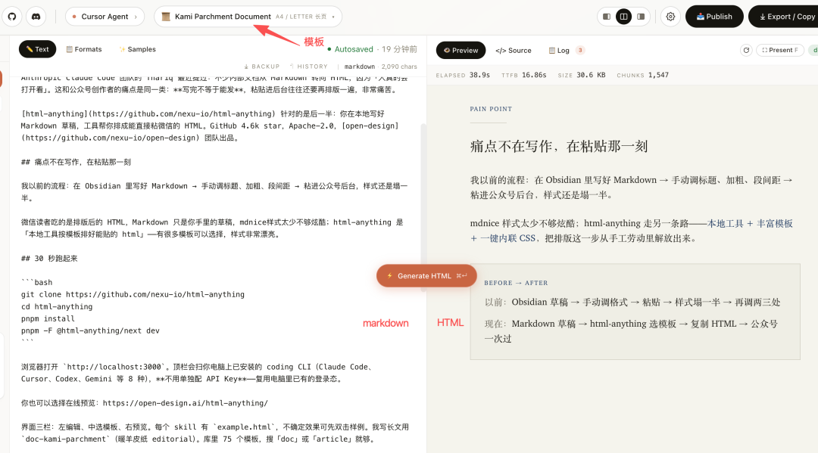Click the Export / Copy button
Screen dimensions: 818x453
point(784,17)
